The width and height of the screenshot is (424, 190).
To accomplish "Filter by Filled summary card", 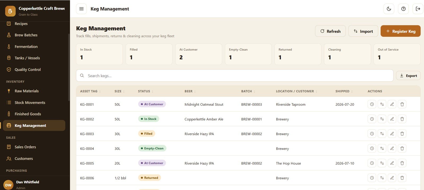I will [149, 54].
